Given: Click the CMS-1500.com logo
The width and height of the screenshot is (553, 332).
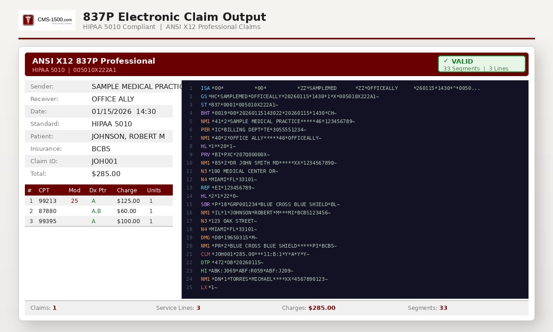Looking at the screenshot, I should click(x=47, y=20).
